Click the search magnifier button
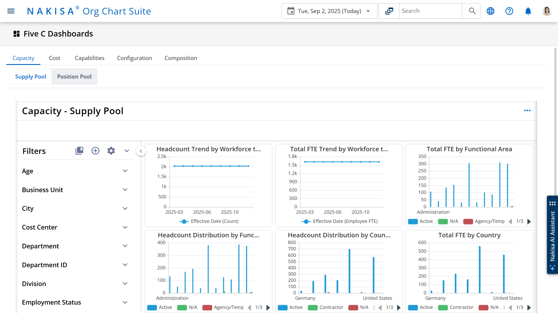 point(472,11)
